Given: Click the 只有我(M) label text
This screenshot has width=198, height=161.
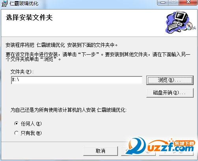Looking at the screenshot, I should pyautogui.click(x=31, y=133).
